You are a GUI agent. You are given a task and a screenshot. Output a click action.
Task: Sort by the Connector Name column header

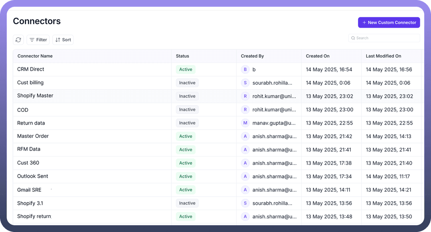(x=35, y=56)
